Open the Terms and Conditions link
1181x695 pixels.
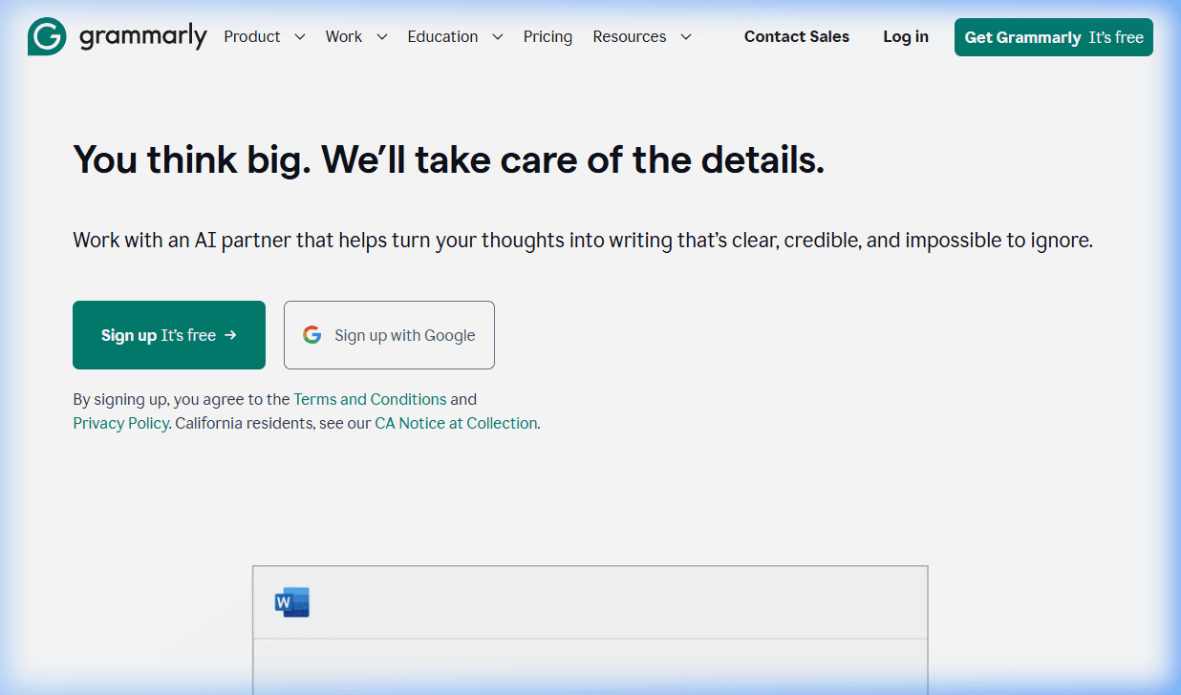click(x=370, y=399)
